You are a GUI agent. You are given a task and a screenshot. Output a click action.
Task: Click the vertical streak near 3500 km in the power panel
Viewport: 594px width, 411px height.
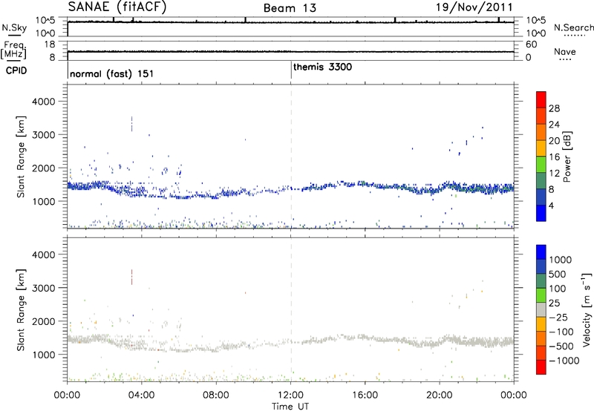pos(131,124)
